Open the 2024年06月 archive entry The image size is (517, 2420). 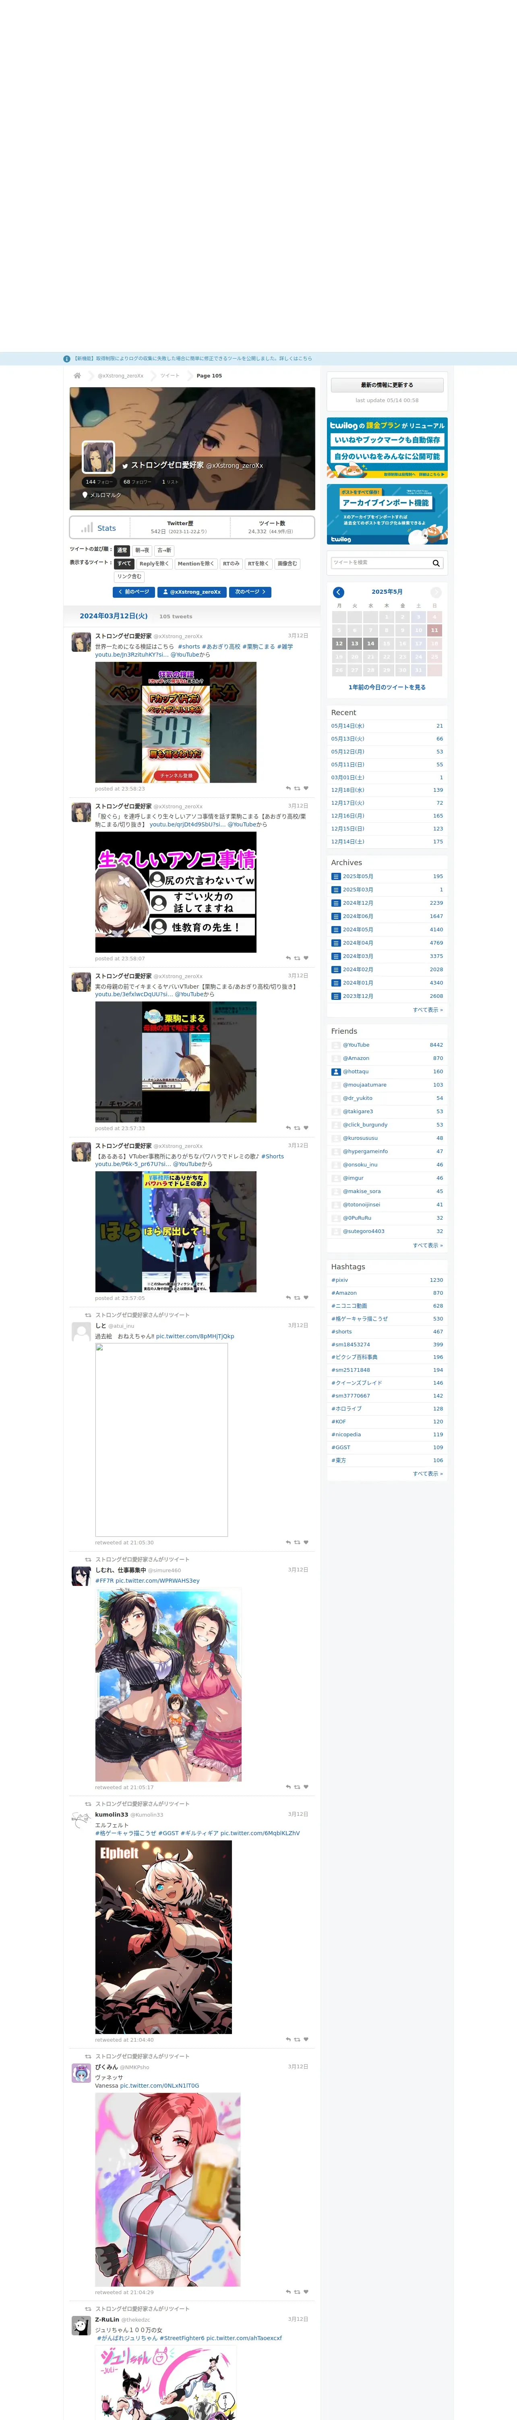coord(358,916)
